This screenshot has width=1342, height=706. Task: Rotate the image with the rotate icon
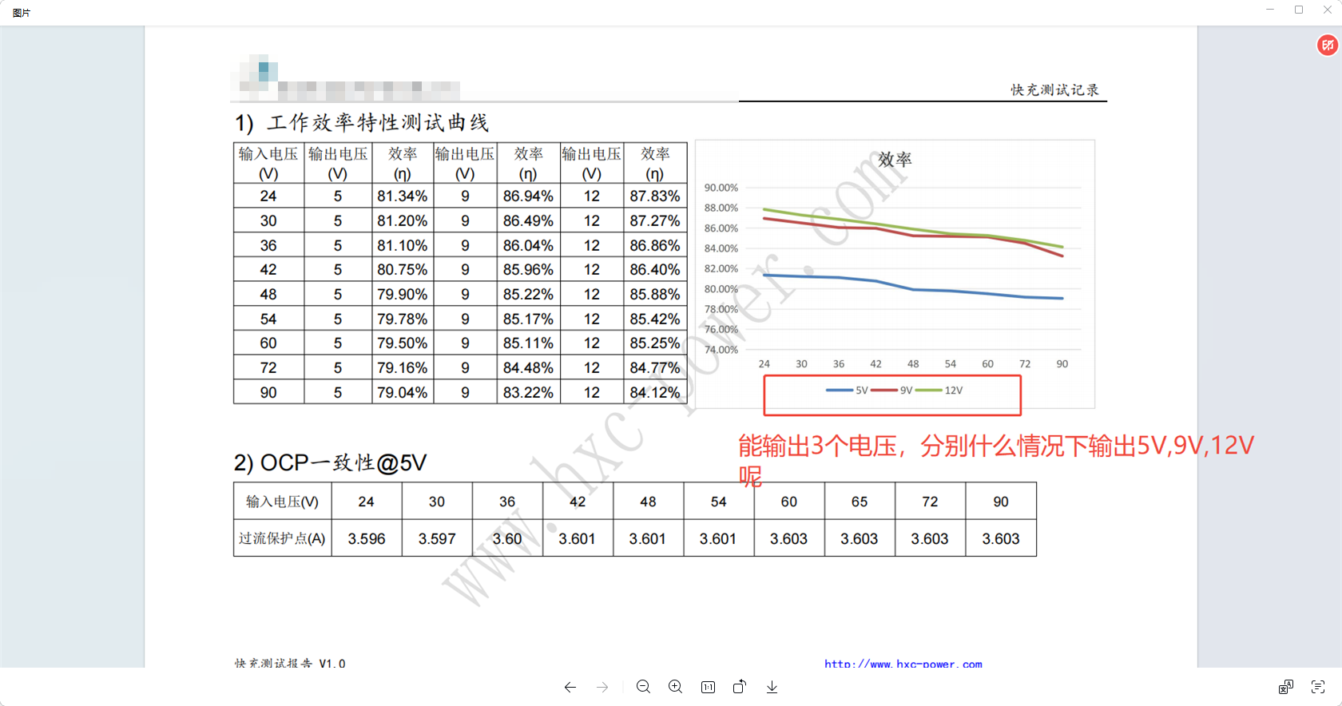pos(740,687)
